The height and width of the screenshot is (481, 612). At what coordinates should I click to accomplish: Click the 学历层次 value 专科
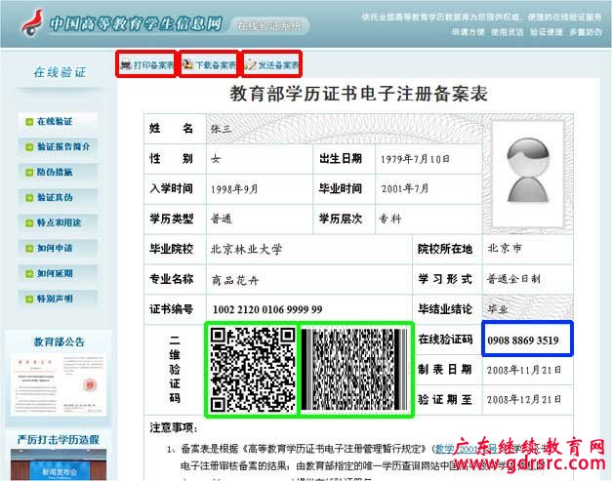pyautogui.click(x=389, y=219)
